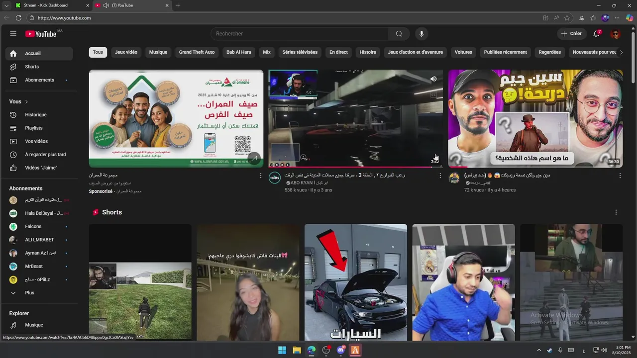Open File Explorer from taskbar
The height and width of the screenshot is (358, 637).
point(297,350)
